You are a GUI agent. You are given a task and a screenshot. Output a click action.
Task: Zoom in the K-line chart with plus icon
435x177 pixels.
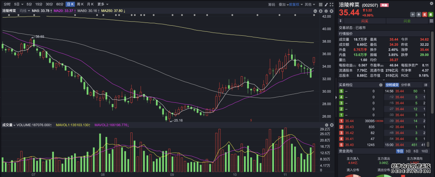click(321, 11)
